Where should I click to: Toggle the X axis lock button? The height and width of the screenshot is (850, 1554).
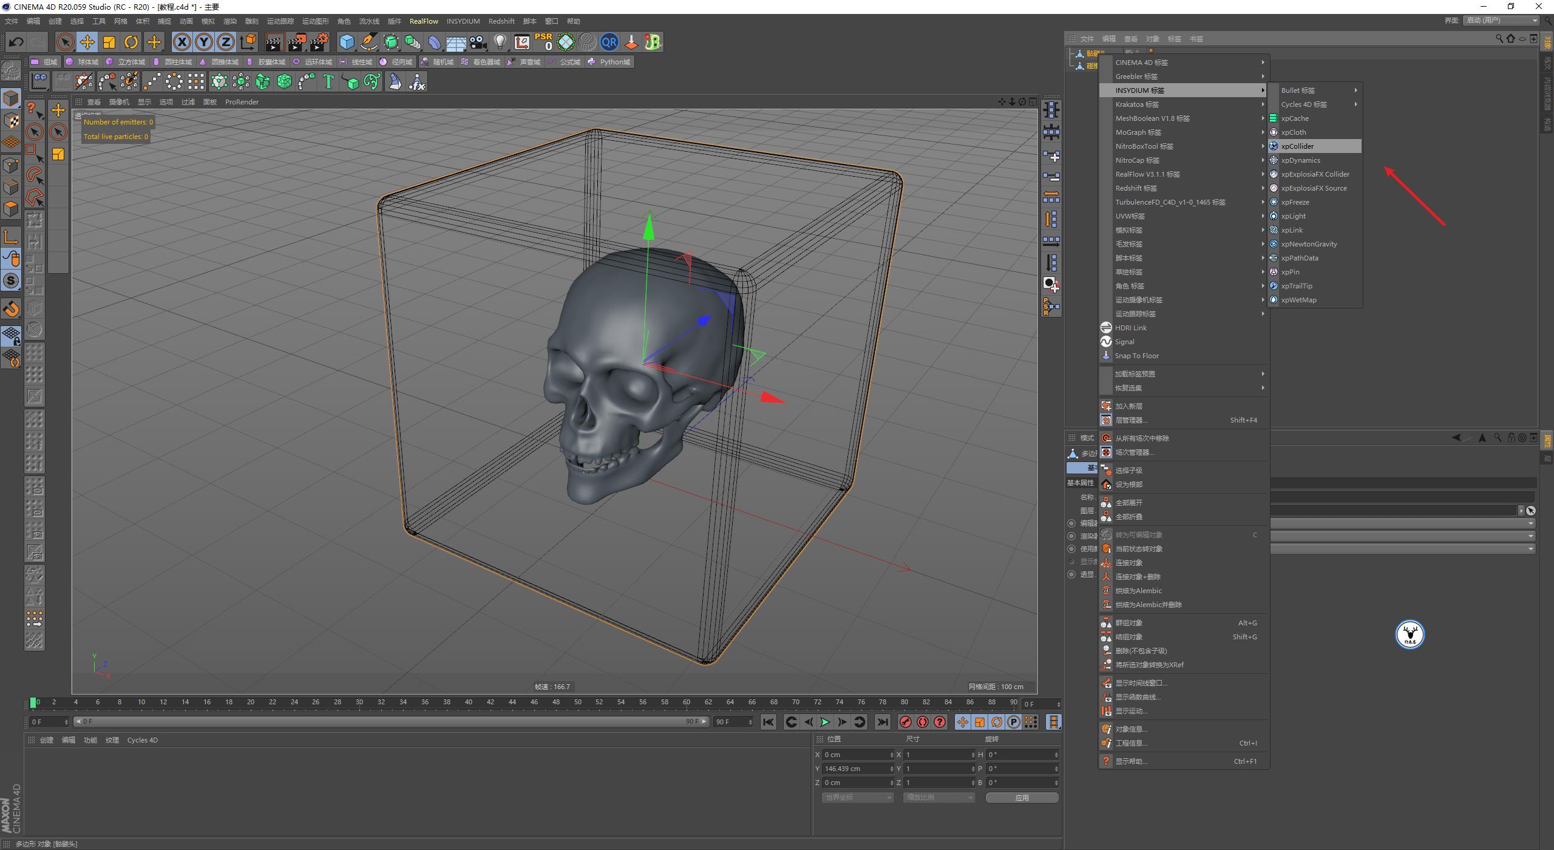pyautogui.click(x=182, y=42)
